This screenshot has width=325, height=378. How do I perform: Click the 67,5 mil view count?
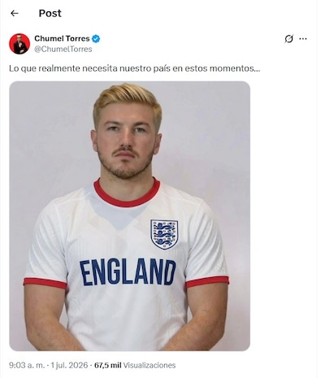[x=107, y=365]
